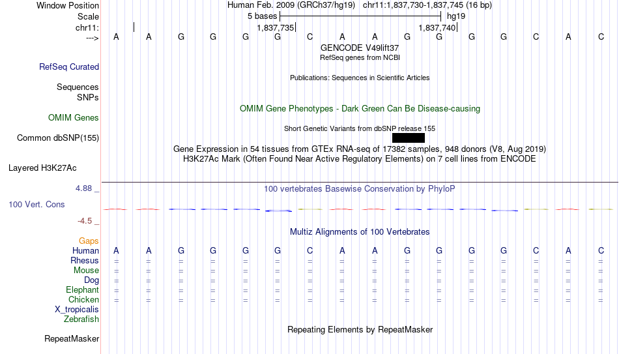Select the Sequences track label

coord(78,87)
